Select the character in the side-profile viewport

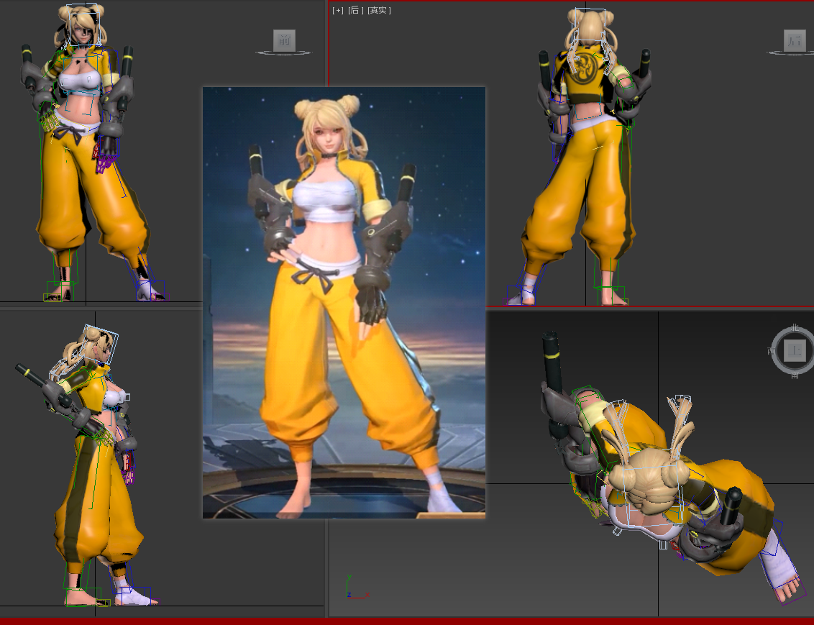click(93, 467)
